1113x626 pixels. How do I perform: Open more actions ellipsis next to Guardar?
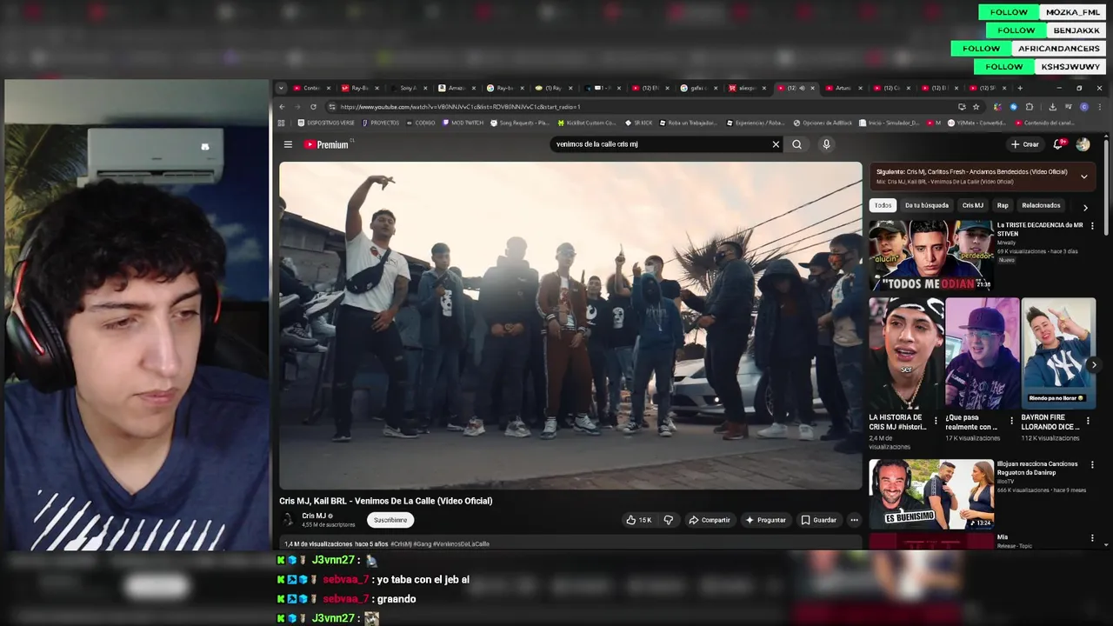pyautogui.click(x=854, y=520)
